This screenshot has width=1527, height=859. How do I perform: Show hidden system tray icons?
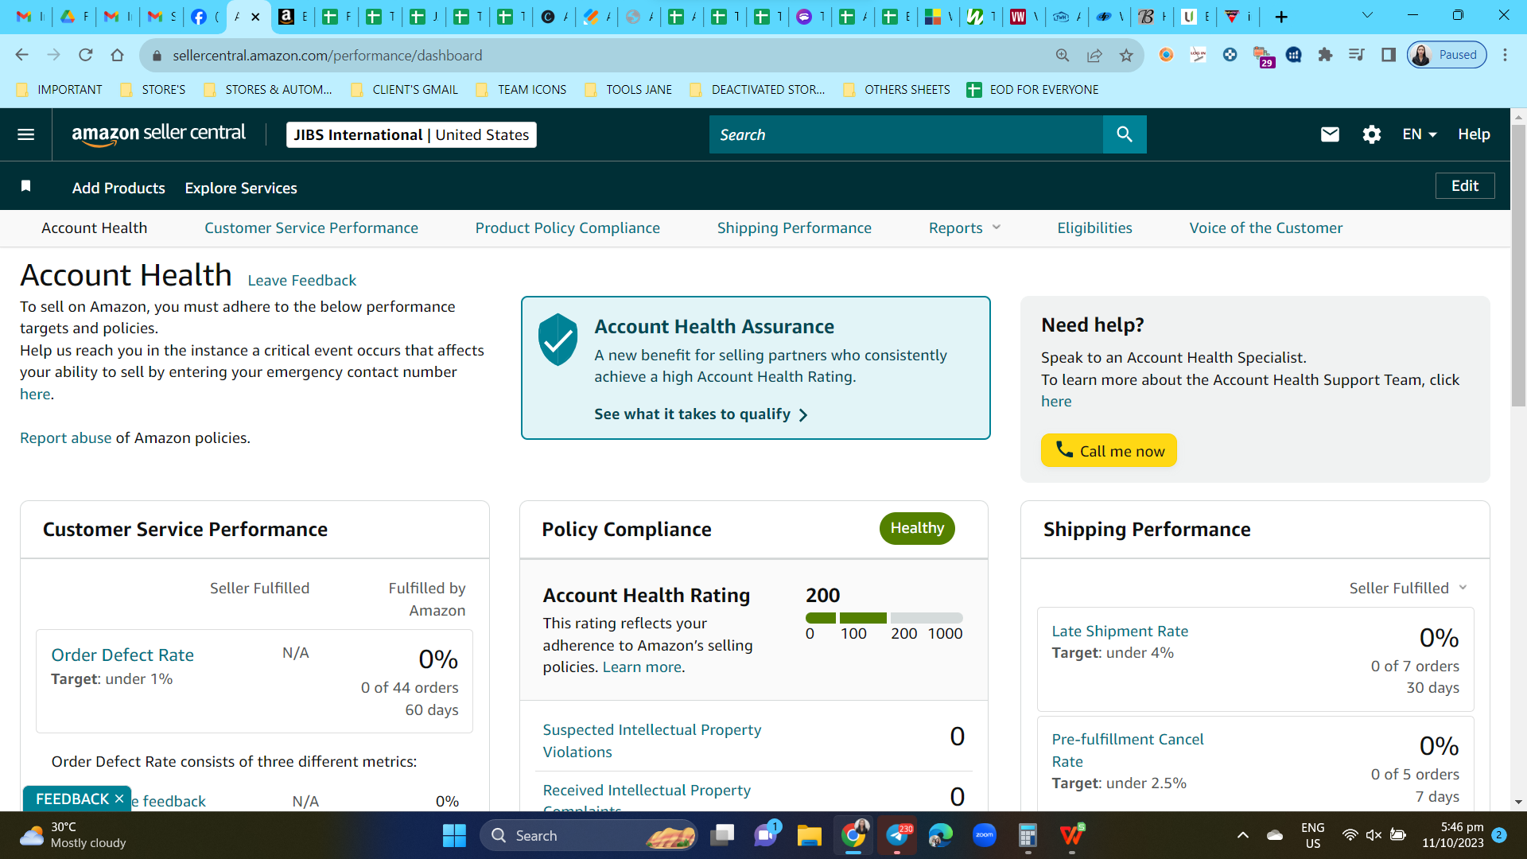pos(1243,835)
